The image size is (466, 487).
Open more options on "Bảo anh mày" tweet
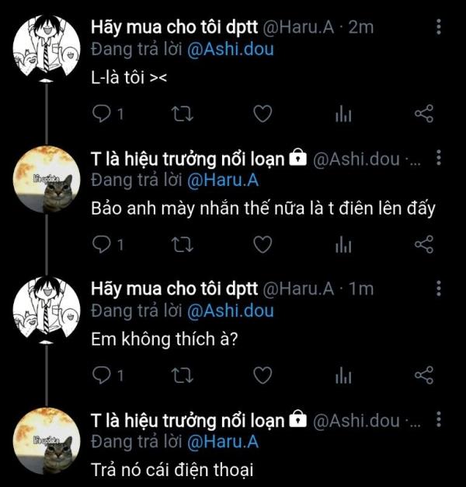coord(439,158)
